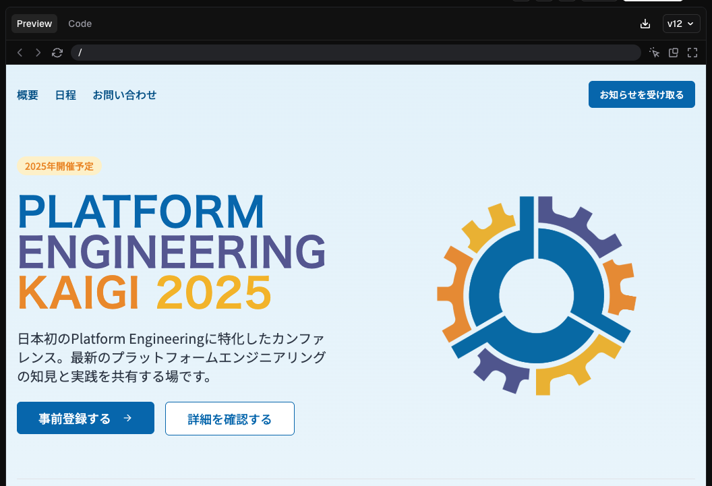Click the back navigation arrow
Image resolution: width=712 pixels, height=486 pixels.
pyautogui.click(x=20, y=52)
